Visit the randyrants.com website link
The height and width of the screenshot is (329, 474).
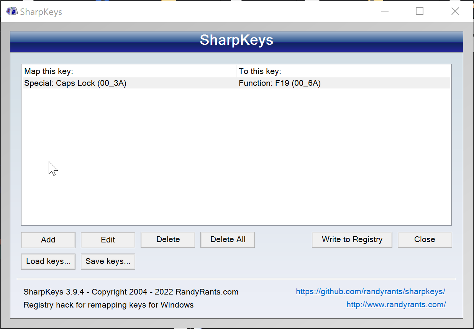(396, 305)
